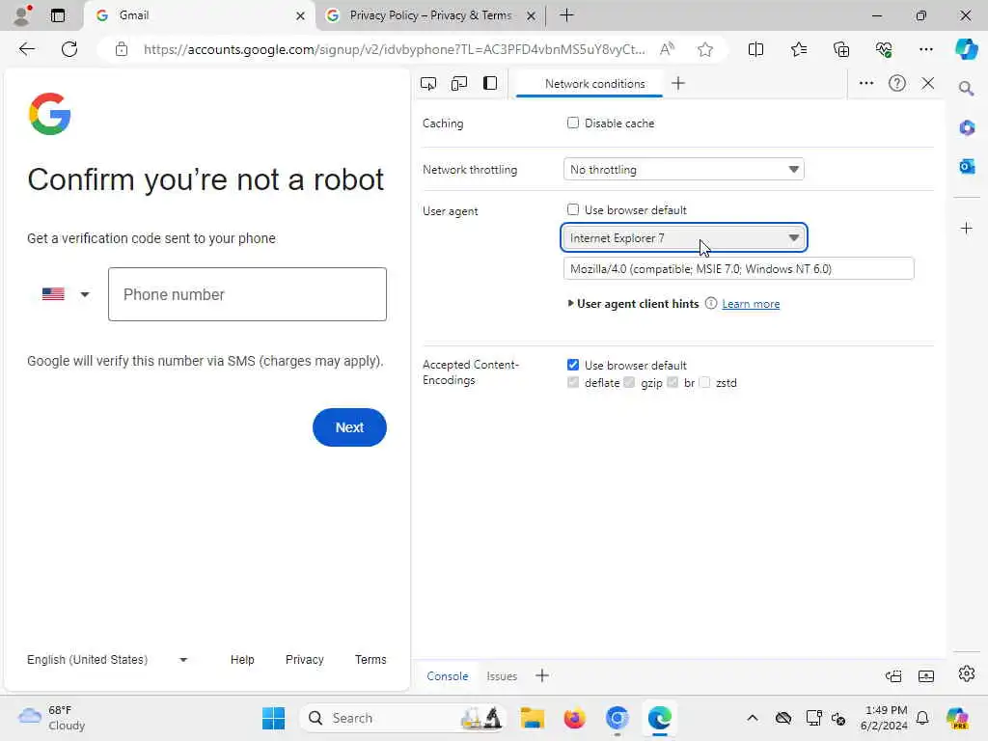Screen dimensions: 988x741
Task: Click the browser address bar URL
Action: [x=394, y=49]
